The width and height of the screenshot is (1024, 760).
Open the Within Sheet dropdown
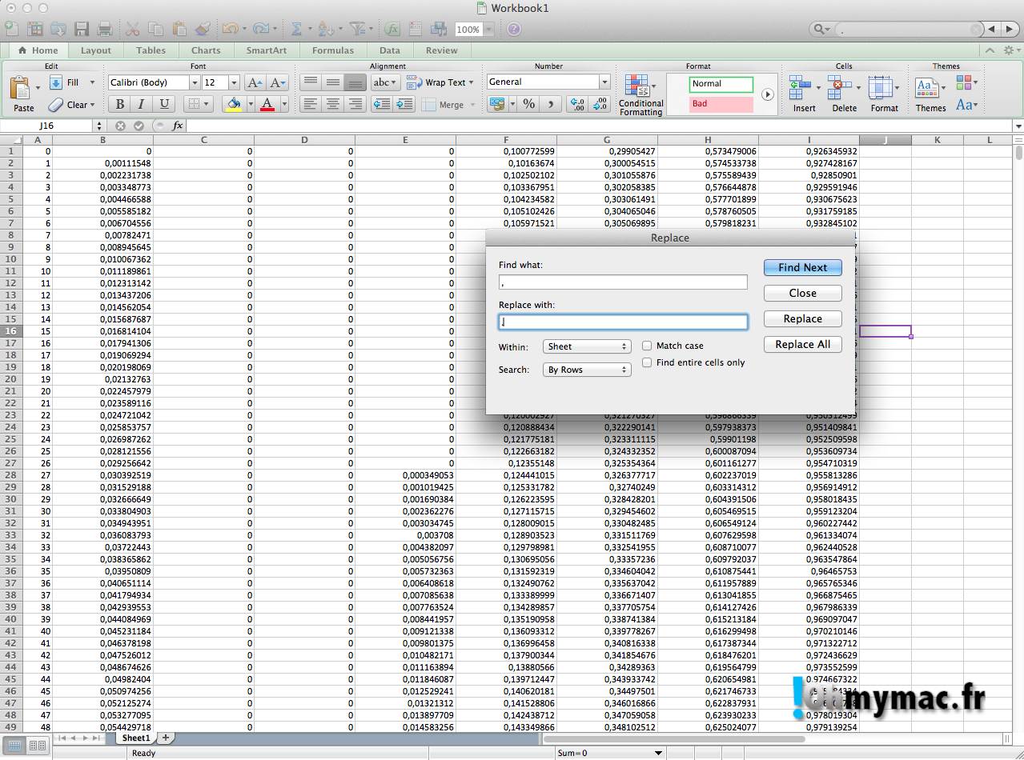(588, 346)
